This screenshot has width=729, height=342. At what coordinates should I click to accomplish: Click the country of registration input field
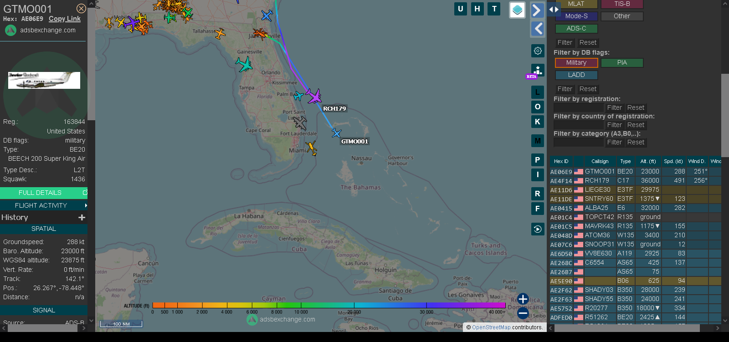578,125
